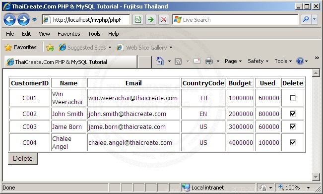Click the address bar URL field

(x=86, y=20)
